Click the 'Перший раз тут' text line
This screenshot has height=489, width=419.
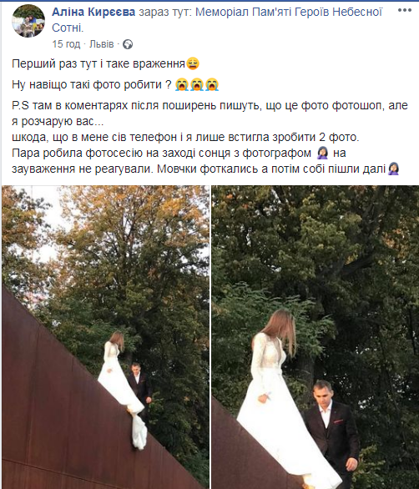pos(98,63)
